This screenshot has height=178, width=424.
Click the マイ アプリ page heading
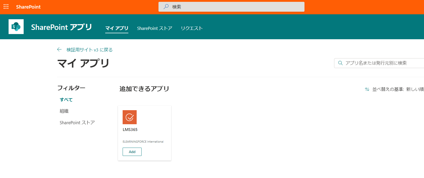click(x=83, y=63)
